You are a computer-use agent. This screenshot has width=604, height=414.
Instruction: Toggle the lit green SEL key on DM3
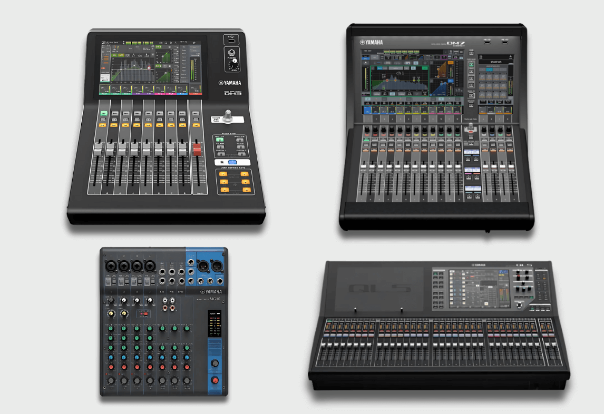[104, 113]
